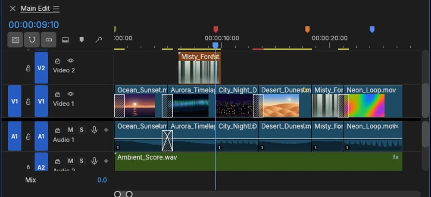The height and width of the screenshot is (197, 431).
Task: Close the Main Edit sequence tab
Action: pos(12,9)
